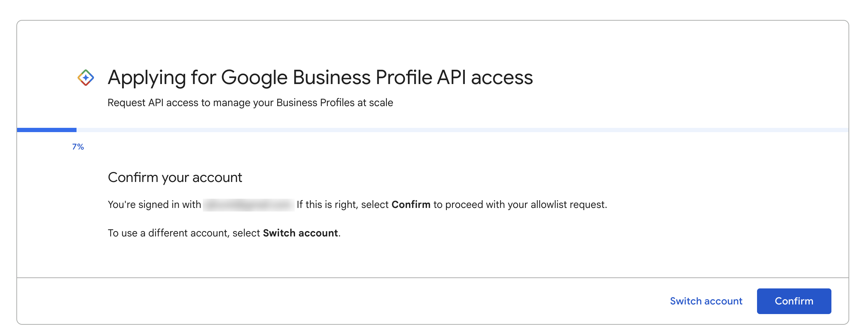
Task: Click 'If this is right, select' text
Action: [342, 205]
